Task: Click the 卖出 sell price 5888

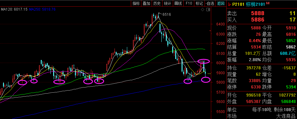Action: point(258,13)
